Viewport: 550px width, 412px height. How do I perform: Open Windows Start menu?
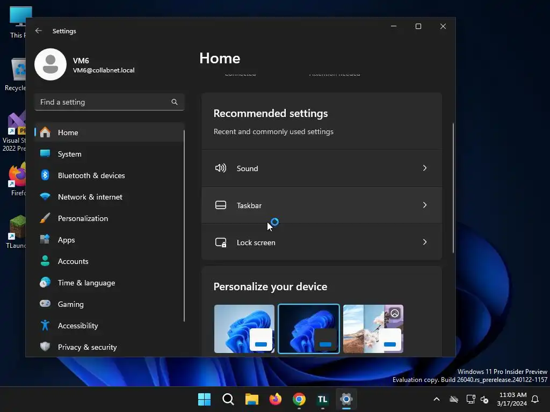pos(204,399)
